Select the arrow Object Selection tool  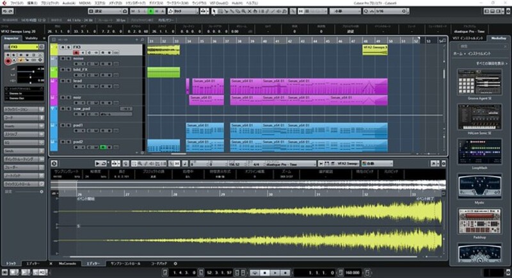214,11
